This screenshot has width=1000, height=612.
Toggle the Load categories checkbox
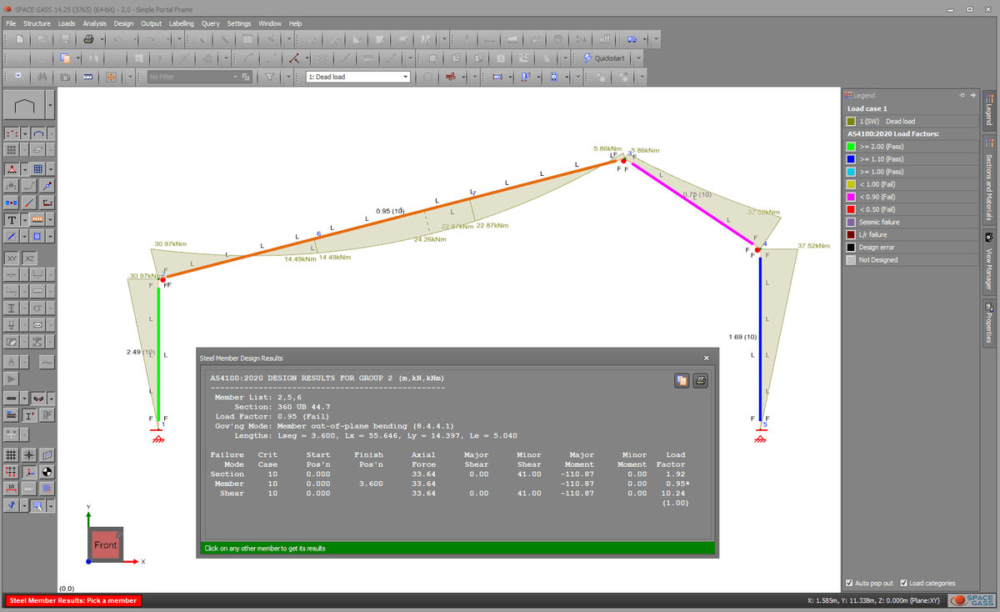pos(903,583)
